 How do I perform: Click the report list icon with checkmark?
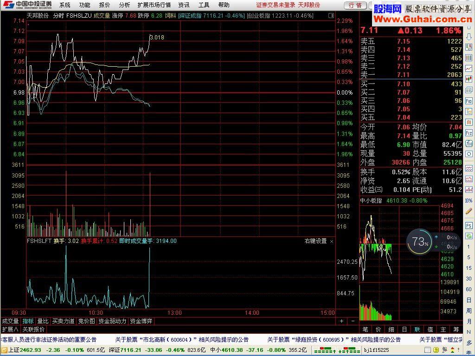pos(469,48)
